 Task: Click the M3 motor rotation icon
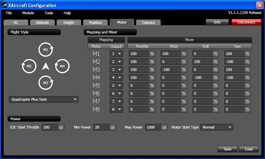[x=46, y=82]
